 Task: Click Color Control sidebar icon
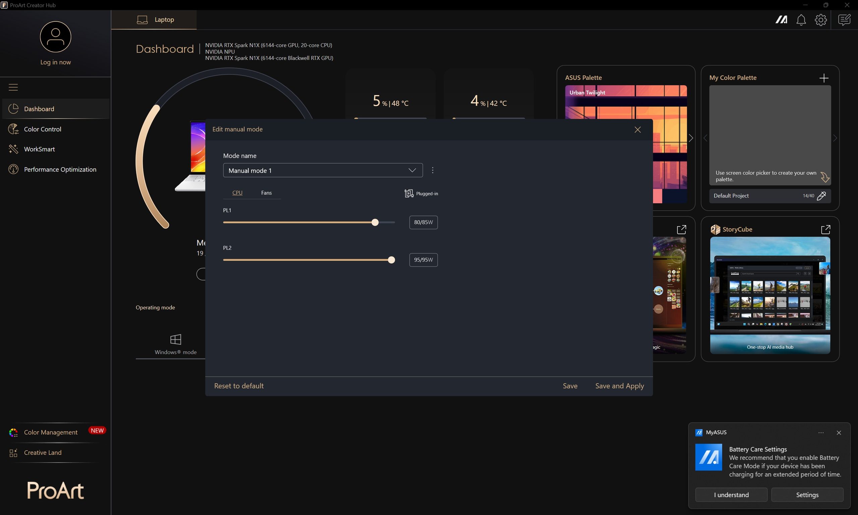13,129
